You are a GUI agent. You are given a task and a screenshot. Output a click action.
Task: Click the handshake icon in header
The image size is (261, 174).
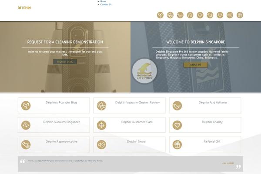pos(210,15)
